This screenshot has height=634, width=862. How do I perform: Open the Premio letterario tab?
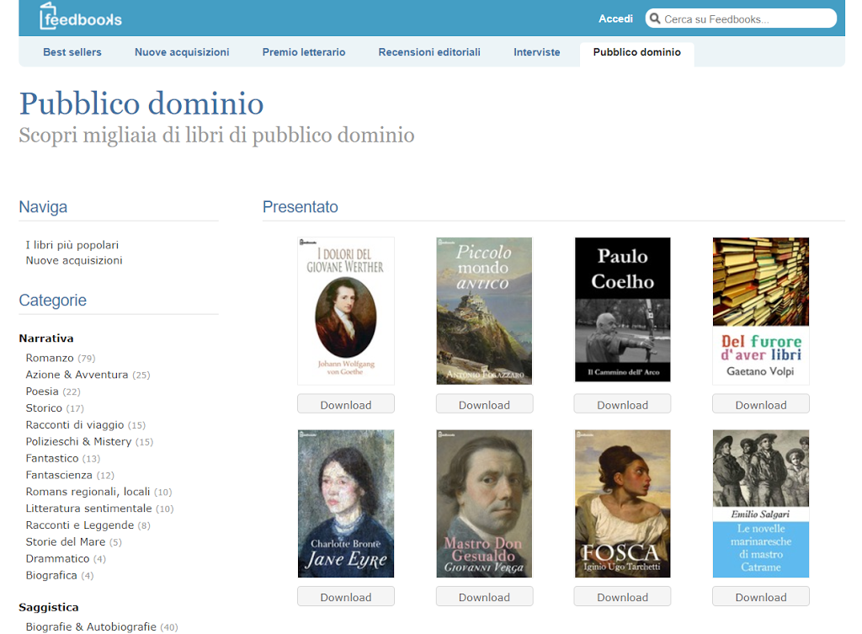coord(303,52)
